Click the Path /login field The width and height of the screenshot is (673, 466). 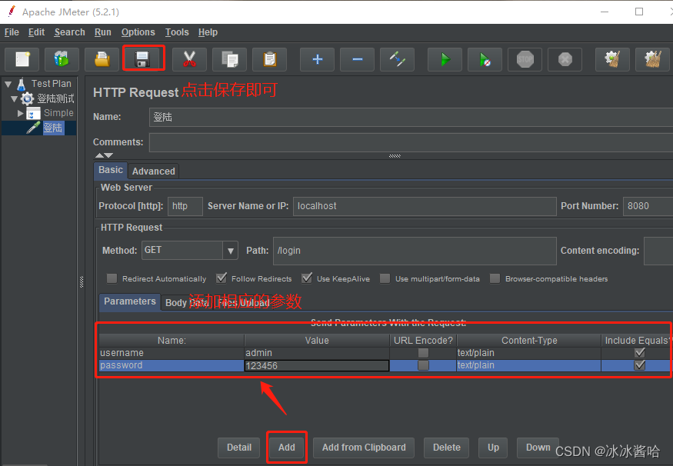coord(415,251)
